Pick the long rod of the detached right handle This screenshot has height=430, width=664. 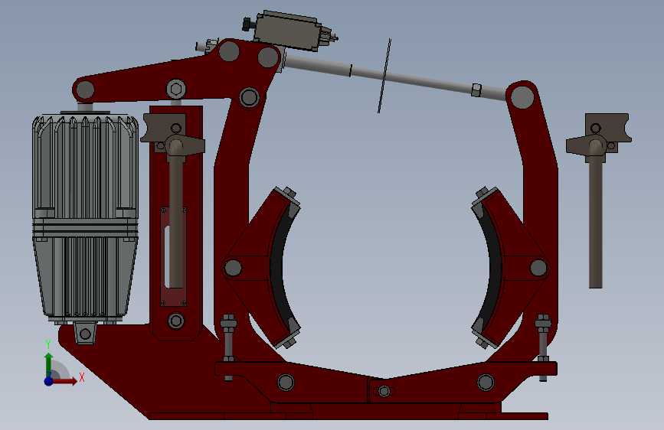click(595, 223)
